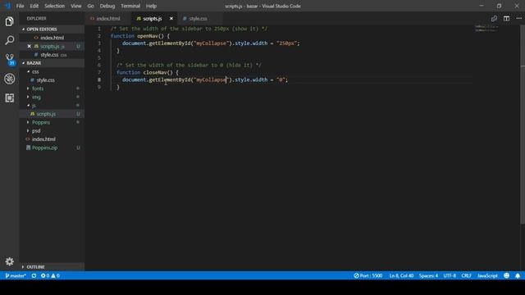Synchronize changes from the status bar
525x295 pixels.
click(34, 275)
